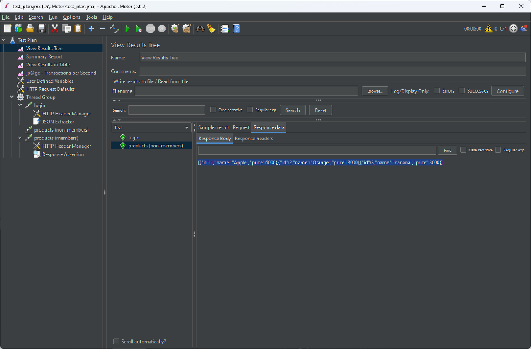
Task: Open the Tools menu
Action: pyautogui.click(x=91, y=17)
